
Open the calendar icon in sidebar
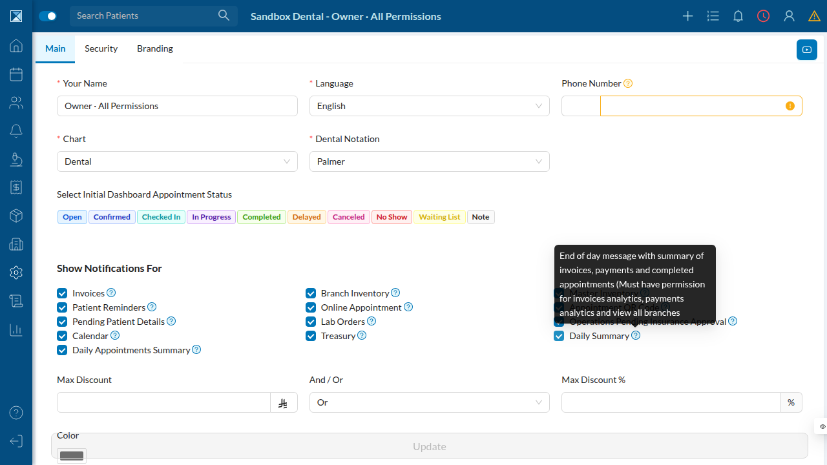(x=16, y=74)
